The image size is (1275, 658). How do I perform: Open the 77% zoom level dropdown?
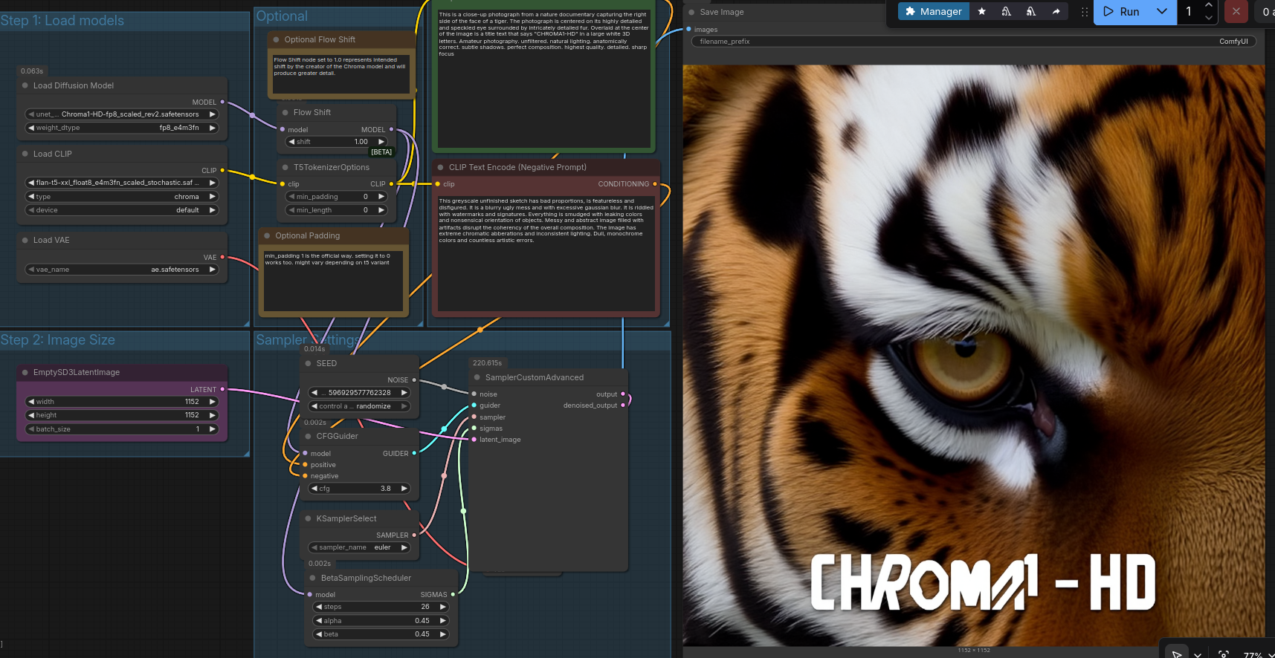tap(1258, 654)
